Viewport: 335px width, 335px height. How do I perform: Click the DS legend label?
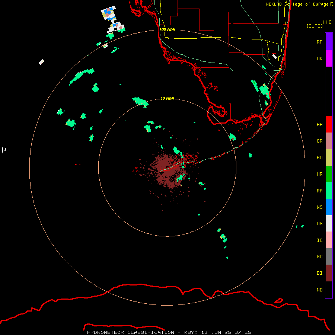click(x=319, y=224)
